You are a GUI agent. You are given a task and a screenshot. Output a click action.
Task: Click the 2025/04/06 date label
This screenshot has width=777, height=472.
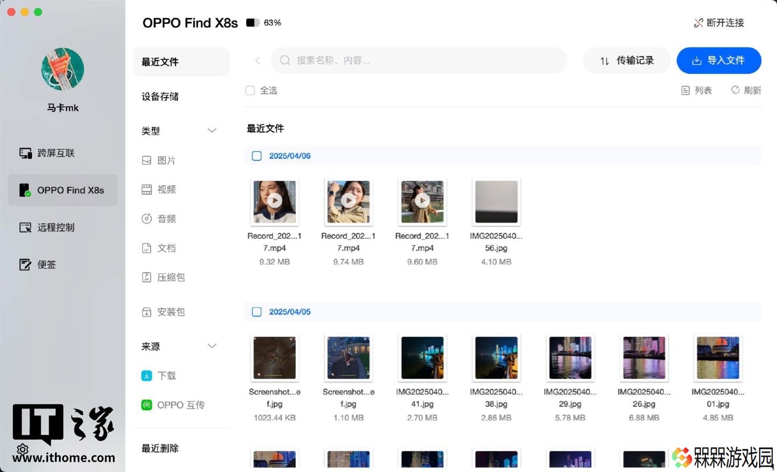[x=290, y=156]
